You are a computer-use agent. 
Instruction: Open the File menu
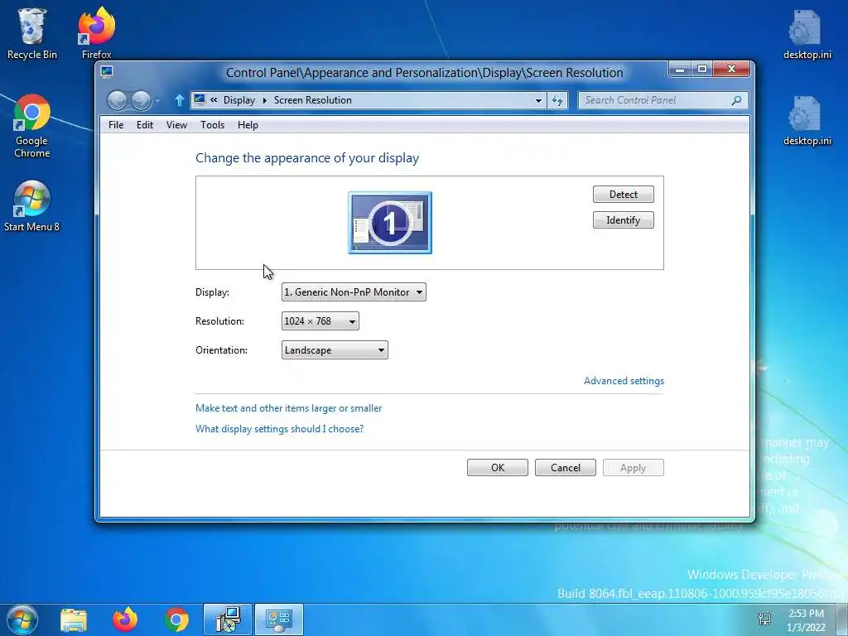(116, 125)
